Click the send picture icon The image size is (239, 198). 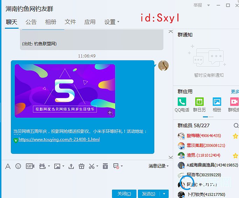57,166
